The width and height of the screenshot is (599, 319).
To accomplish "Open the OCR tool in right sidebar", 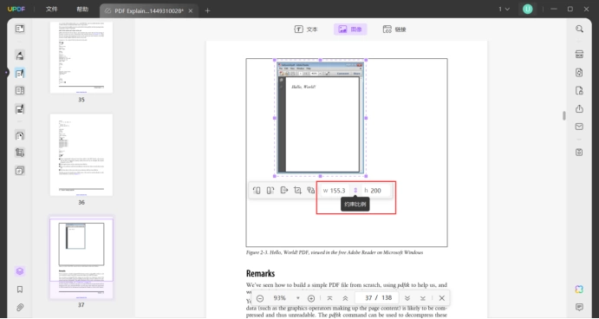I will [579, 55].
